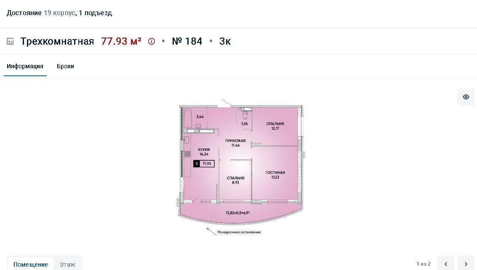The width and height of the screenshot is (477, 270).
Task: Click the 1 подъезд breadcrumb
Action: click(95, 13)
